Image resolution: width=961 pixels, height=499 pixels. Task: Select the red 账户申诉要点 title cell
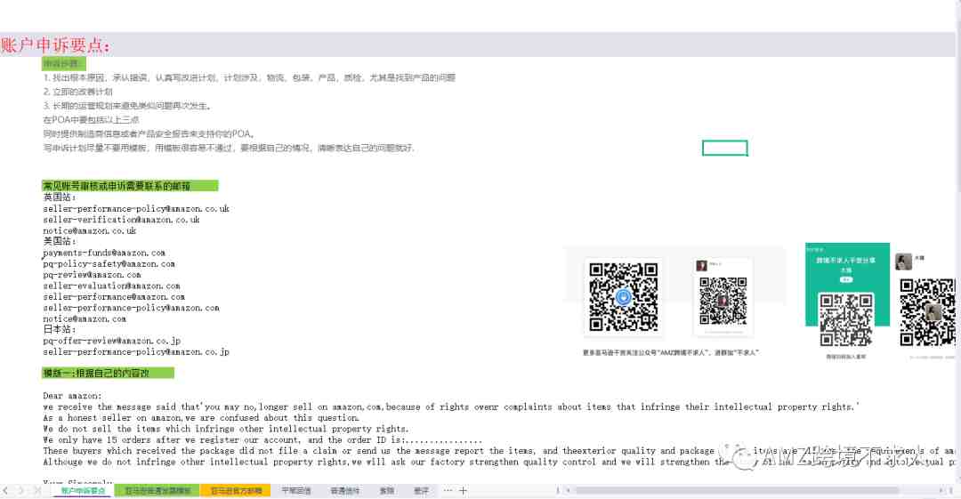tap(56, 45)
